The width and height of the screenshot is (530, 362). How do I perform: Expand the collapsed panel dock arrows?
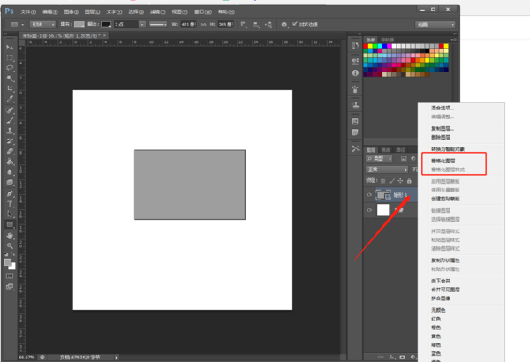[x=359, y=34]
